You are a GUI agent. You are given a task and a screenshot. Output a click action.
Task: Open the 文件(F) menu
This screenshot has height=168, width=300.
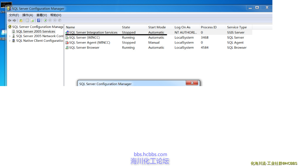pos(14,15)
